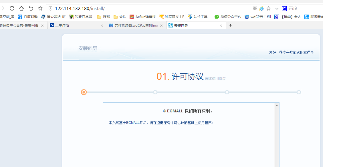
Task: Switch to the 文件管理器,wdCP云主机 tab
Action: pos(134,25)
